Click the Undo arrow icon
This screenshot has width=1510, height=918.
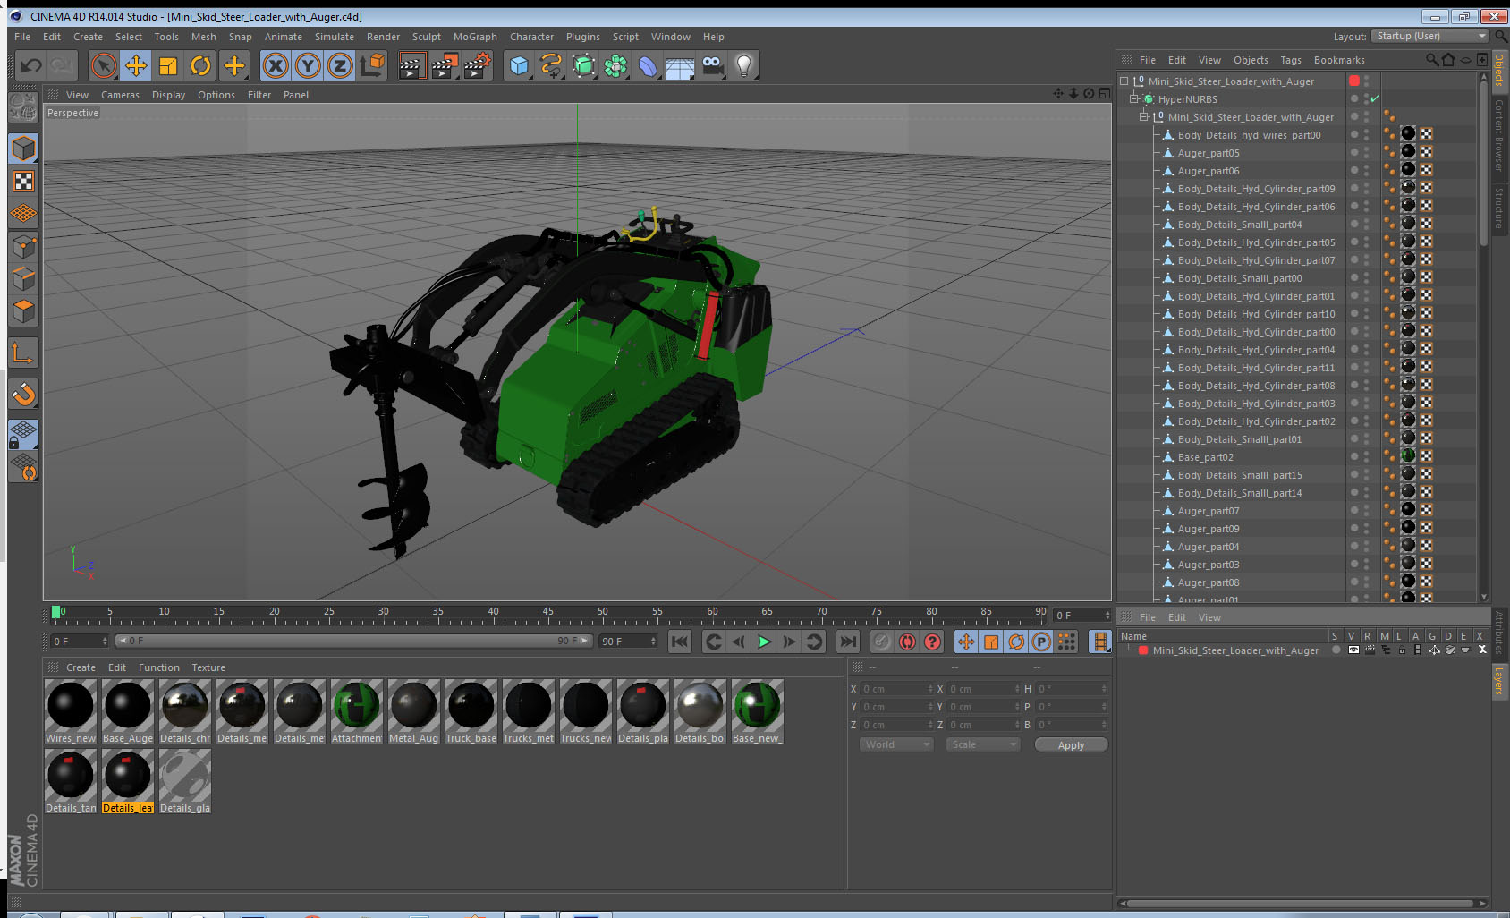click(31, 65)
